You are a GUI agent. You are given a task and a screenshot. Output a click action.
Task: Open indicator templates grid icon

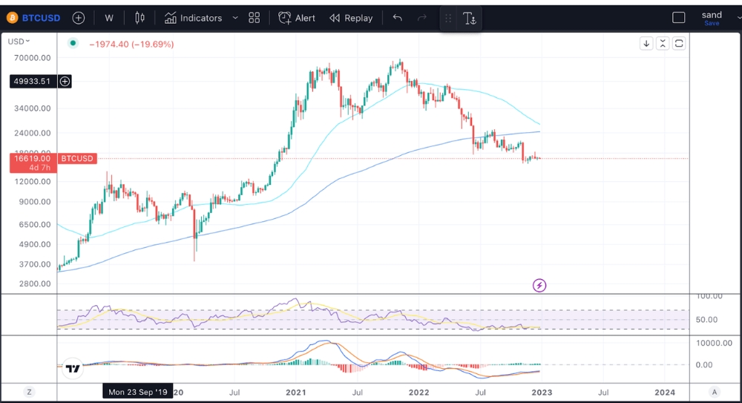[254, 18]
